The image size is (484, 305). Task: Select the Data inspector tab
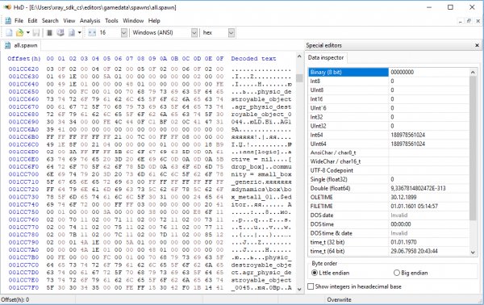[x=326, y=58]
